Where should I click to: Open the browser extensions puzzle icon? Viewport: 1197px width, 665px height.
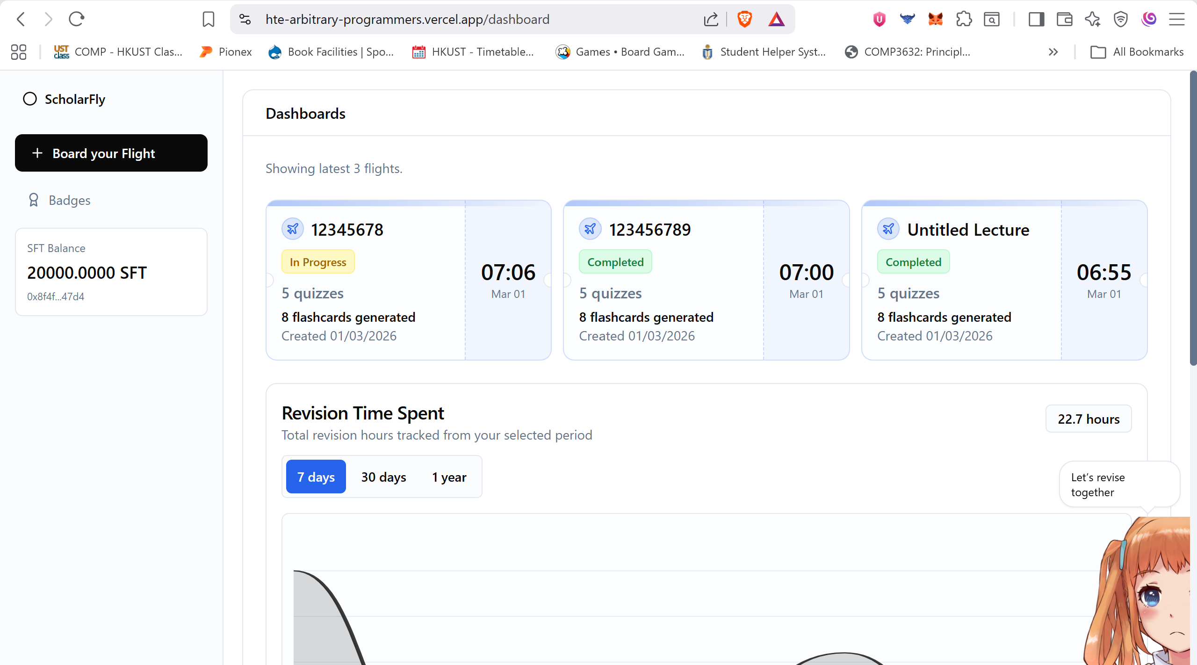coord(964,19)
